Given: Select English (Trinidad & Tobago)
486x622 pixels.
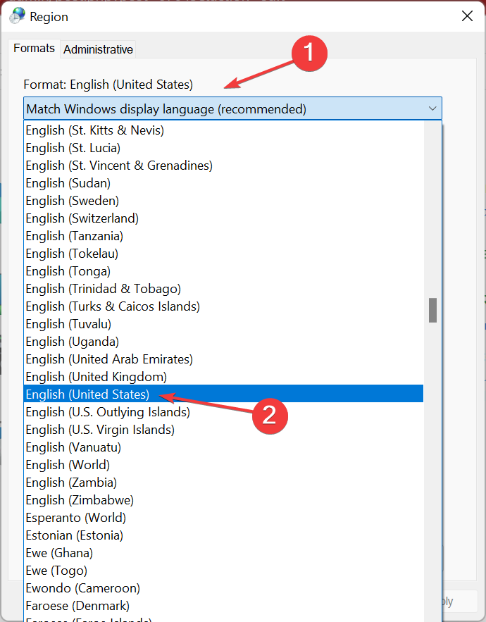Looking at the screenshot, I should pyautogui.click(x=103, y=289).
